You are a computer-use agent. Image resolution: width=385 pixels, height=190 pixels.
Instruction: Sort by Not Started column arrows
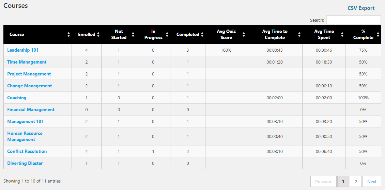point(133,35)
